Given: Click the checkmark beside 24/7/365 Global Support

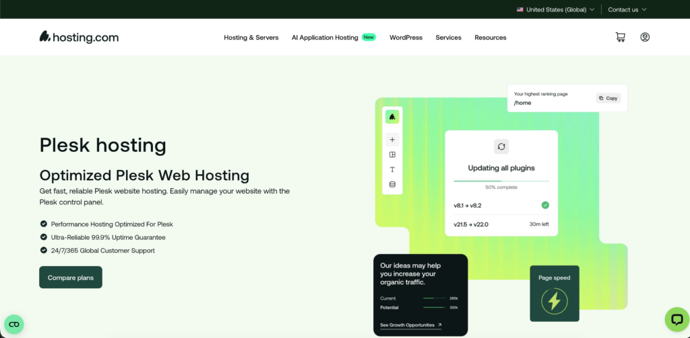Looking at the screenshot, I should (44, 250).
